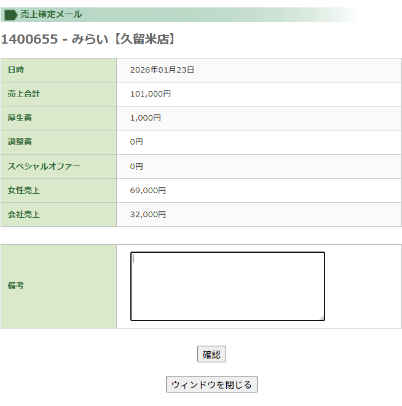Image resolution: width=402 pixels, height=406 pixels.
Task: Select the 日時 row label
Action: (x=16, y=70)
